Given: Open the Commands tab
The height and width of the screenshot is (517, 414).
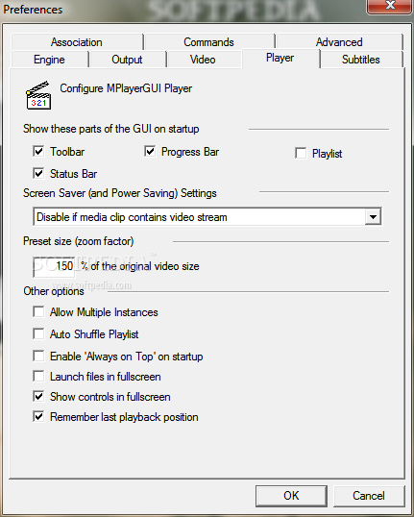Looking at the screenshot, I should pos(209,42).
